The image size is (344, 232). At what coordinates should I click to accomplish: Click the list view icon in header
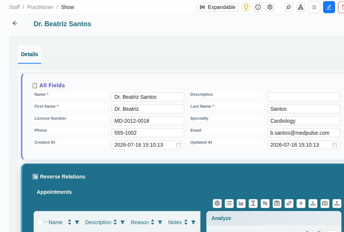(314, 7)
